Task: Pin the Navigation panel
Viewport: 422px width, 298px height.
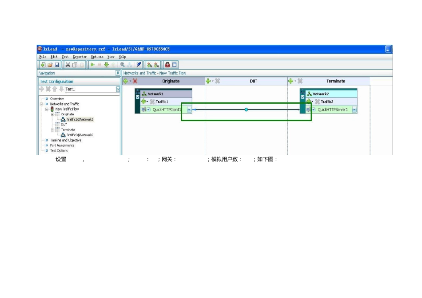Action: (118, 73)
